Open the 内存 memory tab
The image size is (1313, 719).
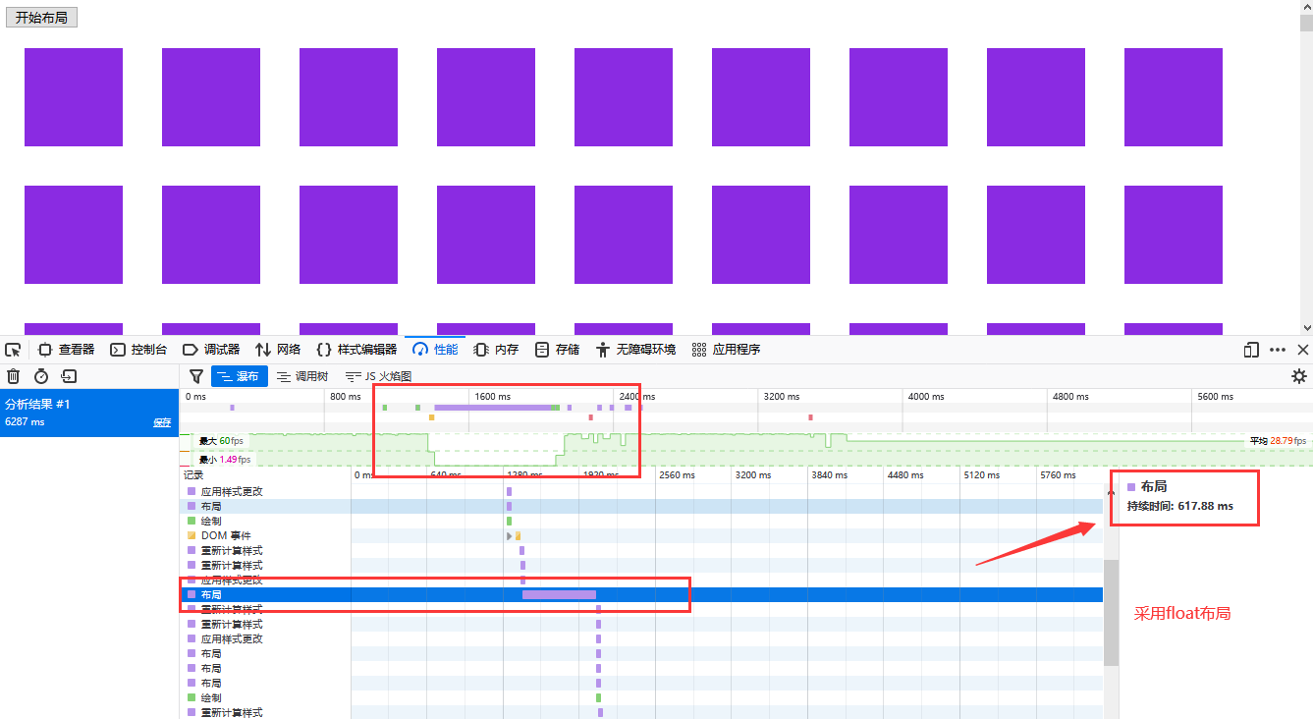(496, 350)
